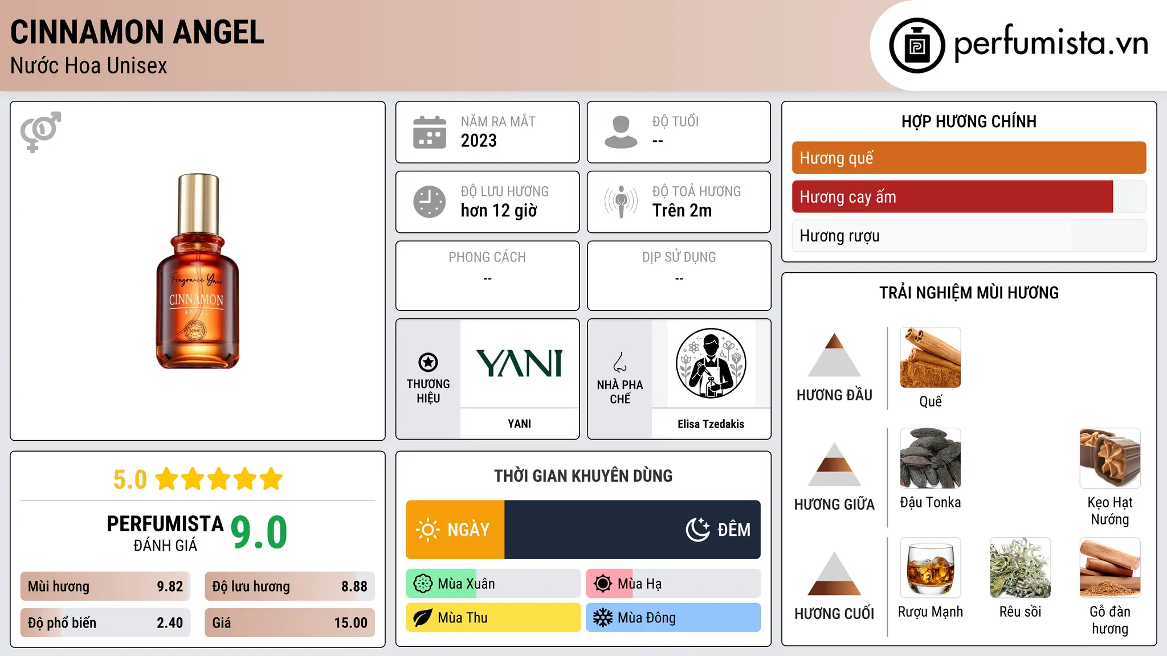The height and width of the screenshot is (656, 1167).
Task: Click the YANI brand logo
Action: tap(519, 363)
